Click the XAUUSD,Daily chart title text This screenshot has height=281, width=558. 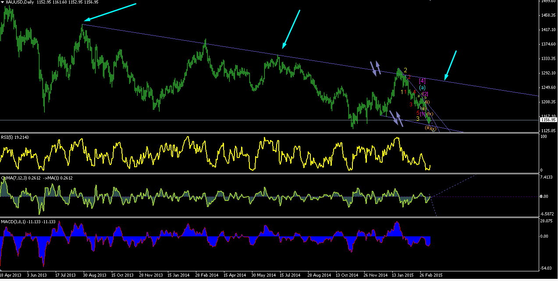point(19,2)
